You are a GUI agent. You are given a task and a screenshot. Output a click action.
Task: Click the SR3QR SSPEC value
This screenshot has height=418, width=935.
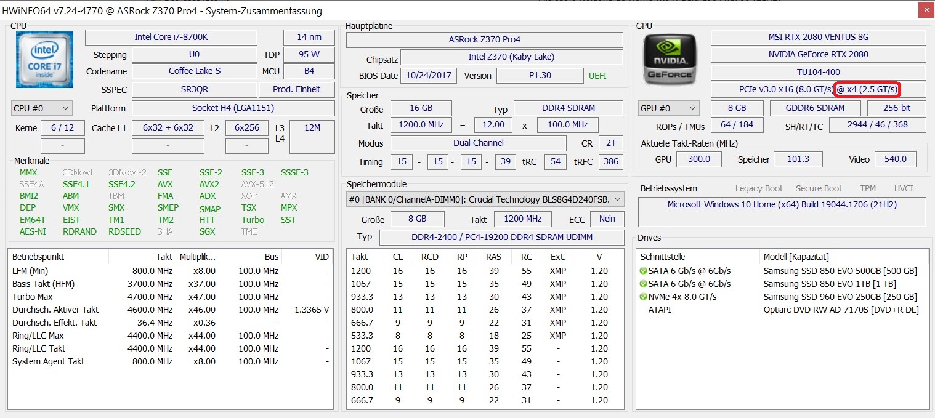195,89
